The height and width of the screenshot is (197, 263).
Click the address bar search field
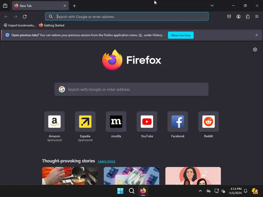pyautogui.click(x=127, y=17)
